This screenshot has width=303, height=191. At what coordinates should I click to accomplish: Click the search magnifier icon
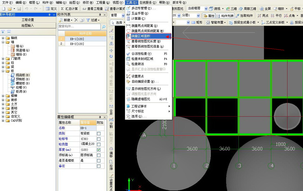click(x=104, y=27)
